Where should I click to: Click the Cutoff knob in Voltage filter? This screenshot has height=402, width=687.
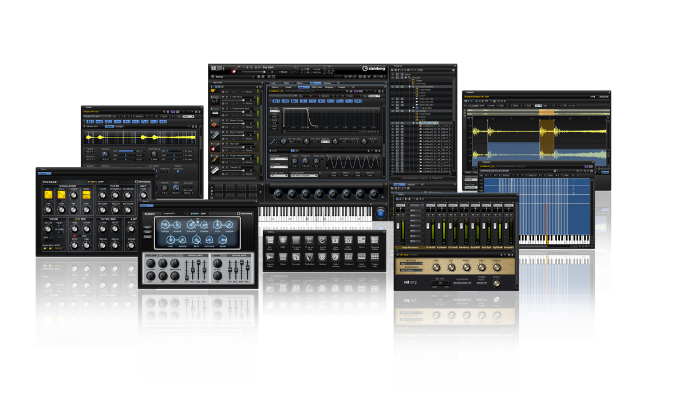click(x=102, y=195)
